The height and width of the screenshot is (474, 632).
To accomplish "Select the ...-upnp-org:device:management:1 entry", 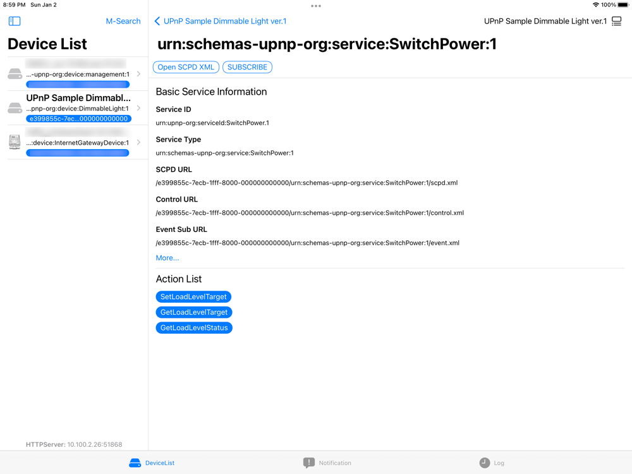I will coord(78,74).
